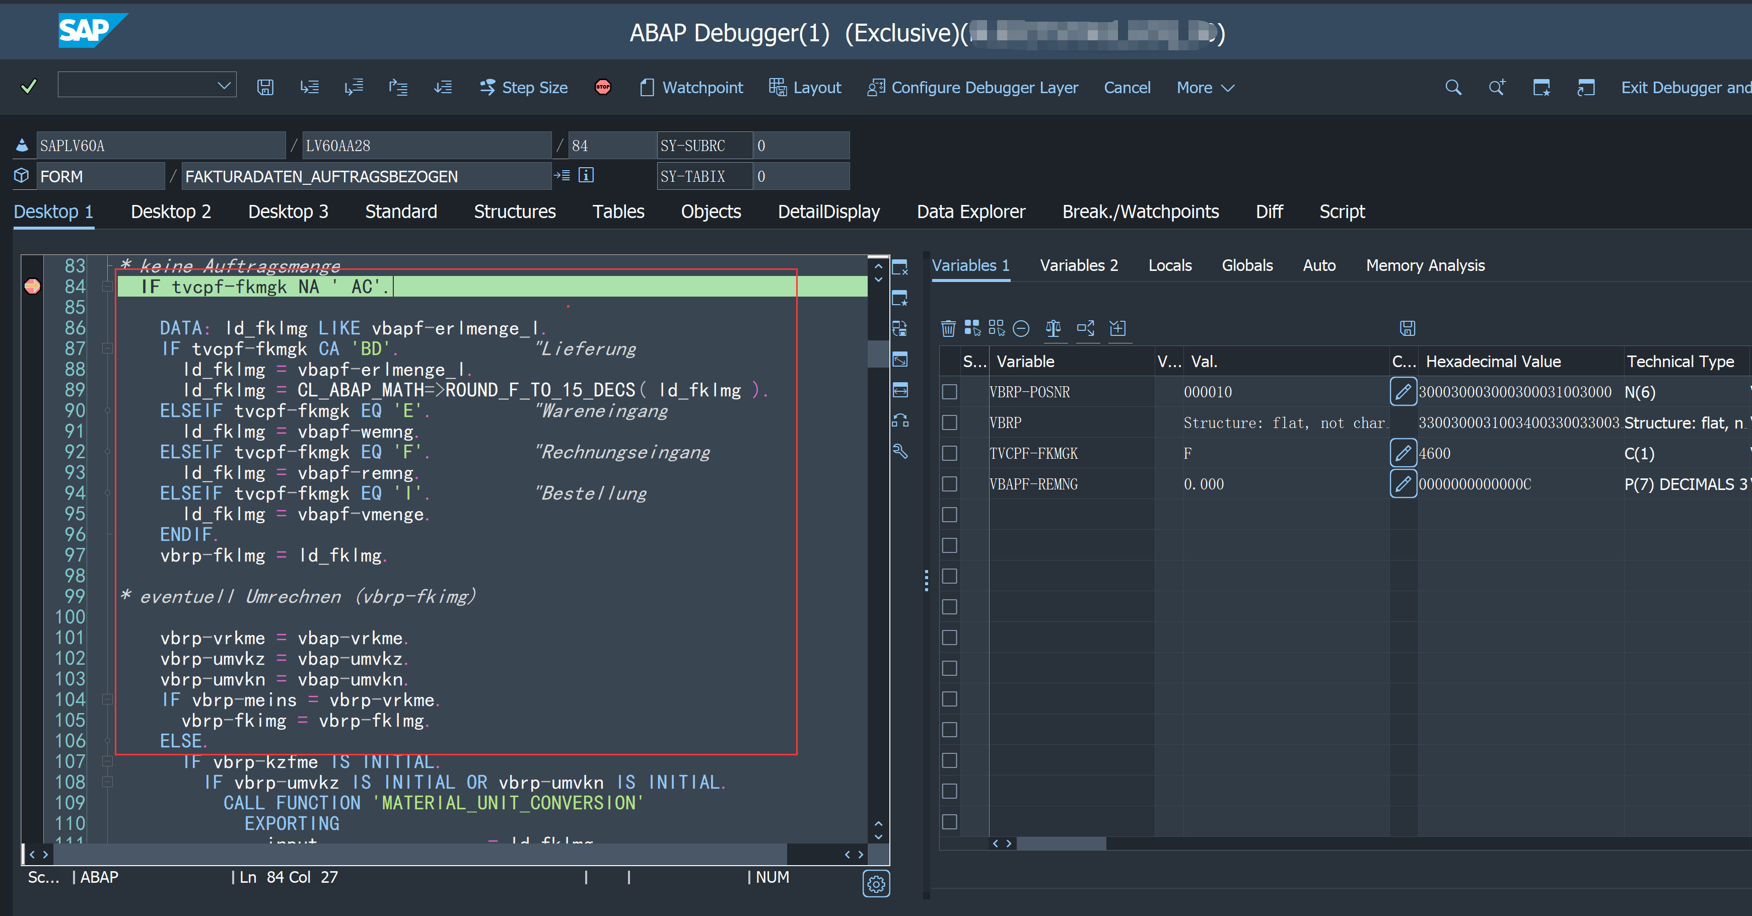Switch to the Standard tab
Image resolution: width=1752 pixels, height=916 pixels.
click(400, 212)
